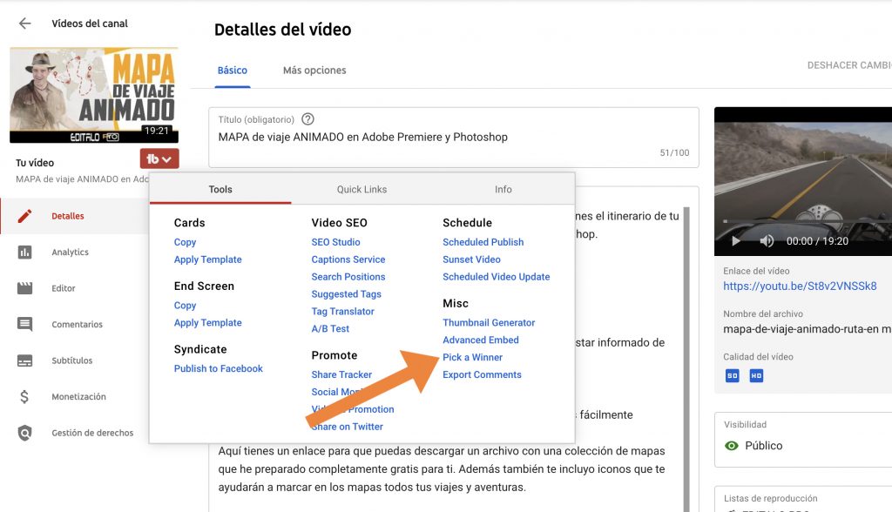
Task: Open the Monetización dollar sign icon
Action: click(24, 397)
